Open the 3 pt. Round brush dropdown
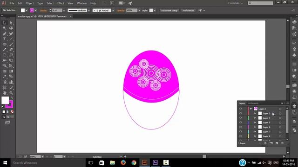 click(x=113, y=10)
